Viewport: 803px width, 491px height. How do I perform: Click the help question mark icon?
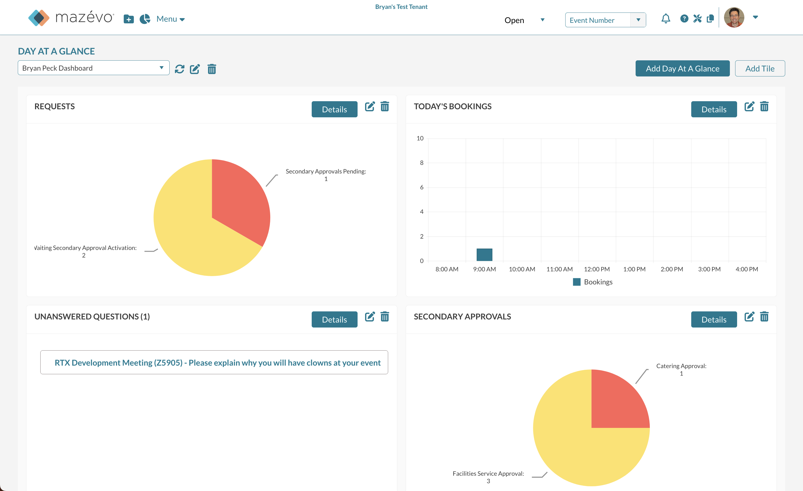(684, 19)
